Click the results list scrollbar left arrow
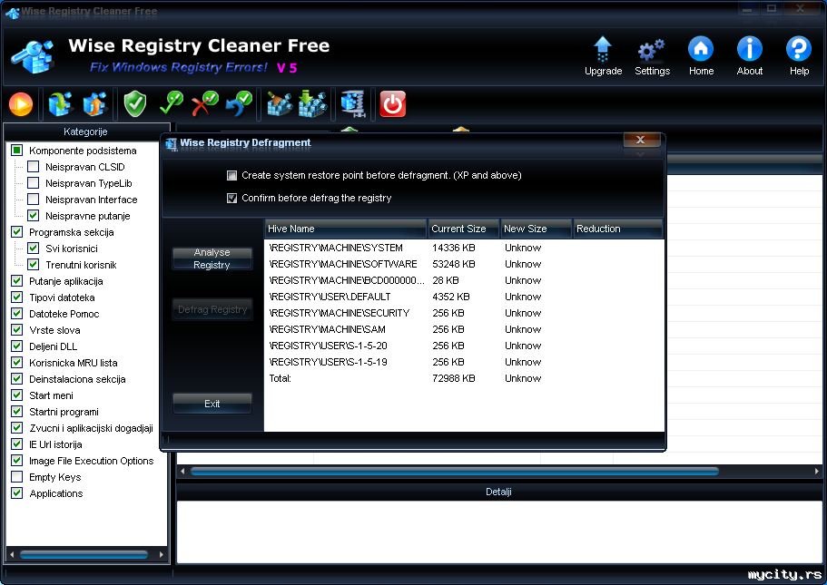The height and width of the screenshot is (585, 827). 182,471
